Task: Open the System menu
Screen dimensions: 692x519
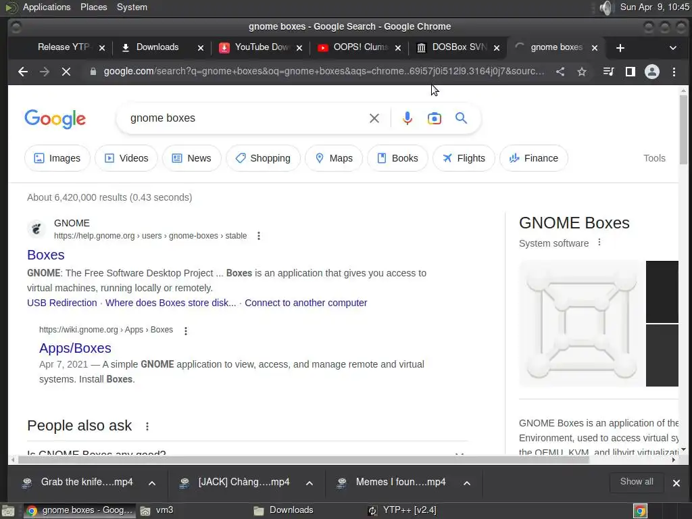Action: (x=132, y=7)
